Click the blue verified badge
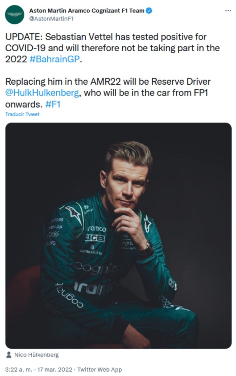 point(149,11)
